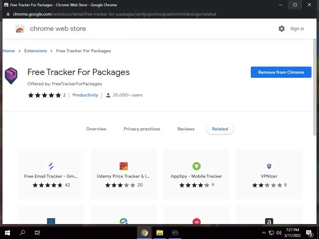Open the settings gear in store header
This screenshot has height=239, width=319.
[282, 29]
